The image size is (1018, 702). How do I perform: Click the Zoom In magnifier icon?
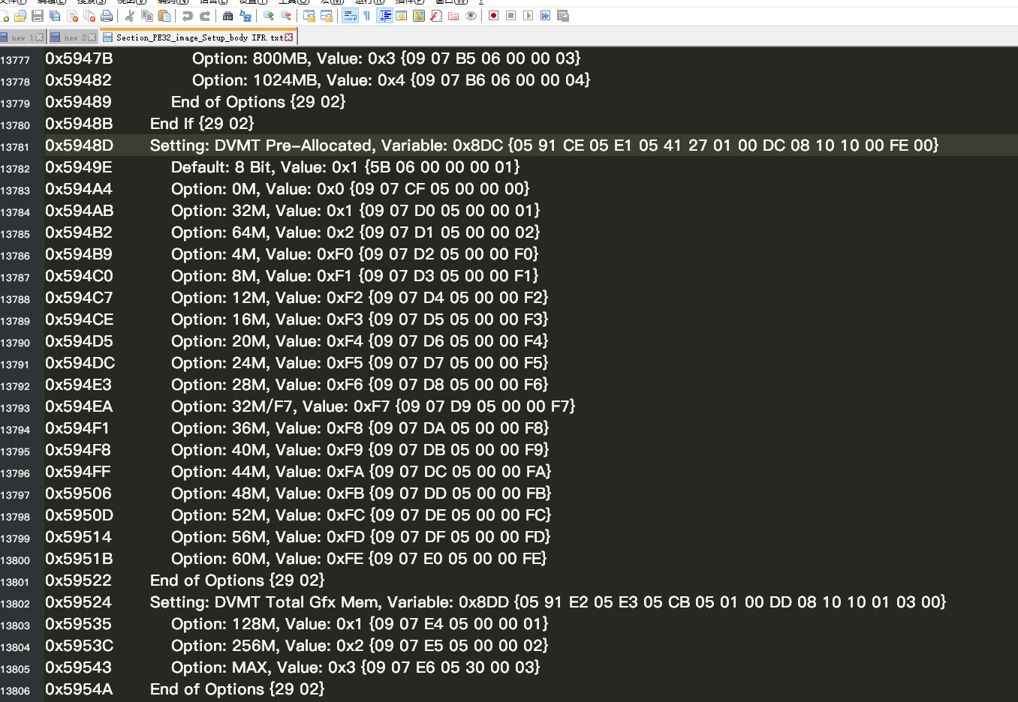267,16
